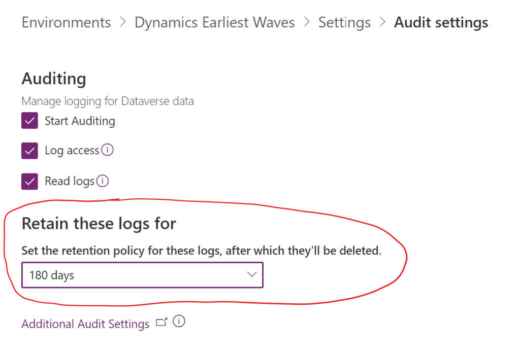
Task: Click the Read logs label text
Action: point(70,181)
